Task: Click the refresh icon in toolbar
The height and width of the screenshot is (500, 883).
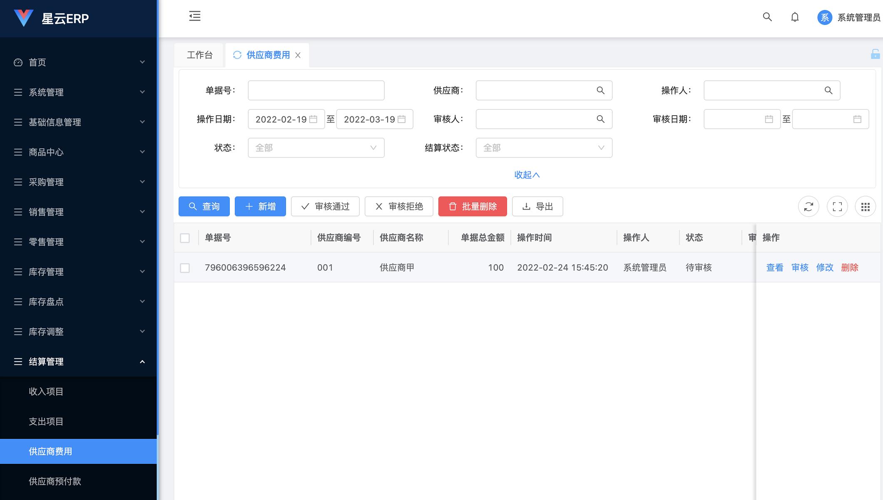Action: click(809, 207)
